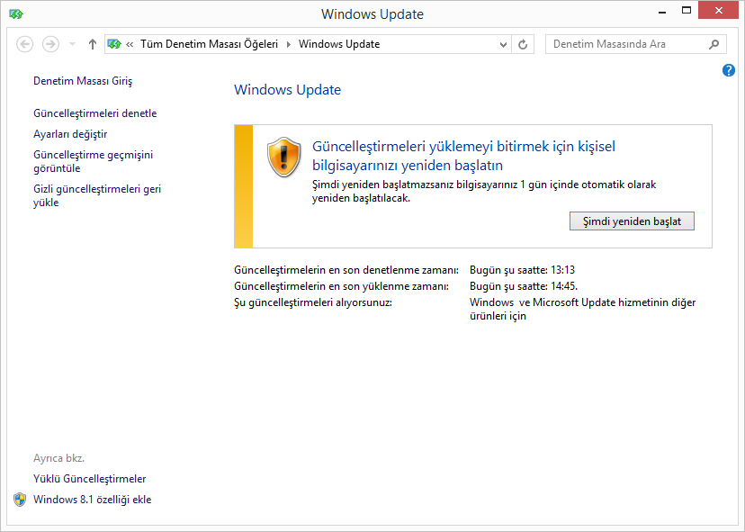Click Şimdi yeniden başlat button
Image resolution: width=745 pixels, height=532 pixels.
[x=632, y=221]
